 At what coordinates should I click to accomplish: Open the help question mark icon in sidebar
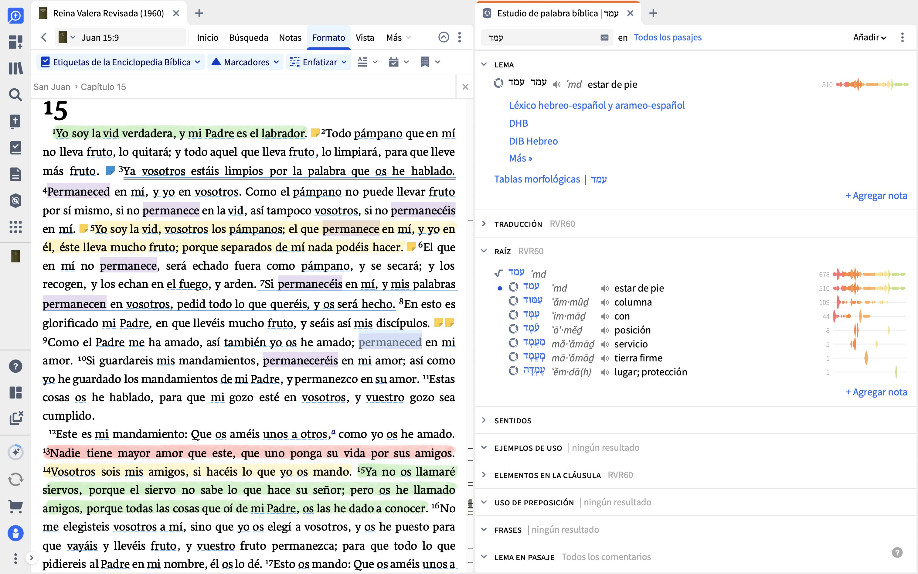15,366
